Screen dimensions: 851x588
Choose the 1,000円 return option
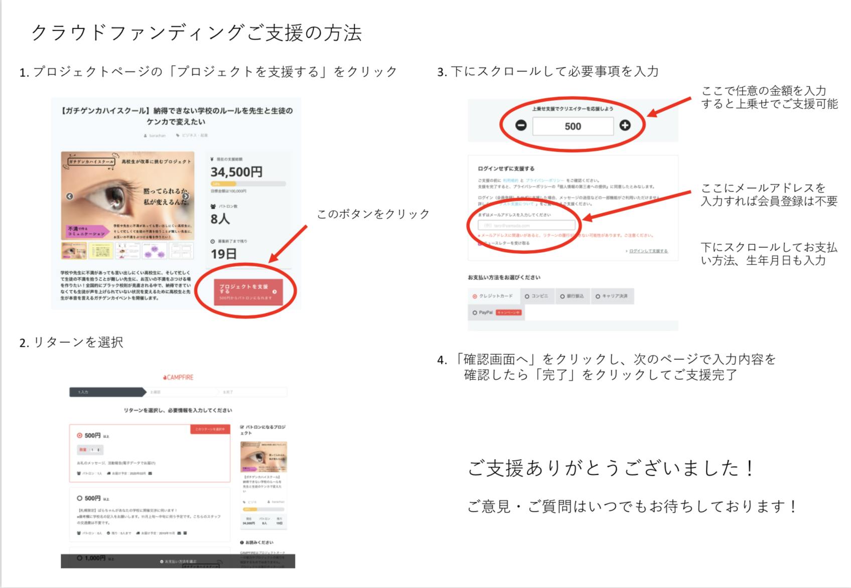[x=79, y=558]
